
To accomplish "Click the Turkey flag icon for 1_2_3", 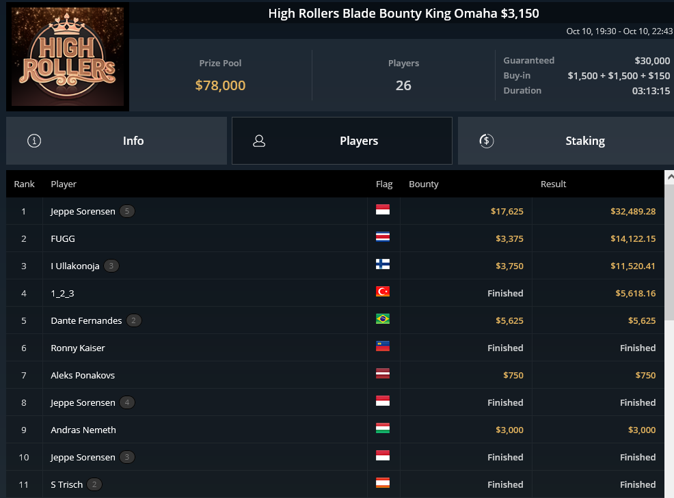I will (383, 291).
